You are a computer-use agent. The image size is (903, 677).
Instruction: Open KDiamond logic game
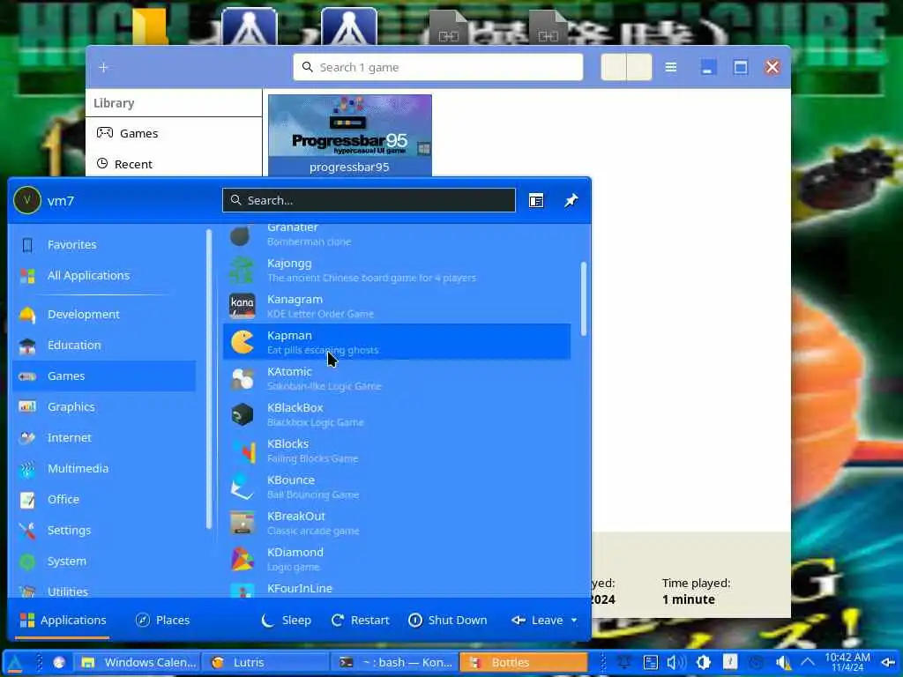coord(397,559)
